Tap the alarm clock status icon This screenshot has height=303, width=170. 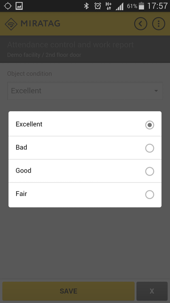[97, 6]
